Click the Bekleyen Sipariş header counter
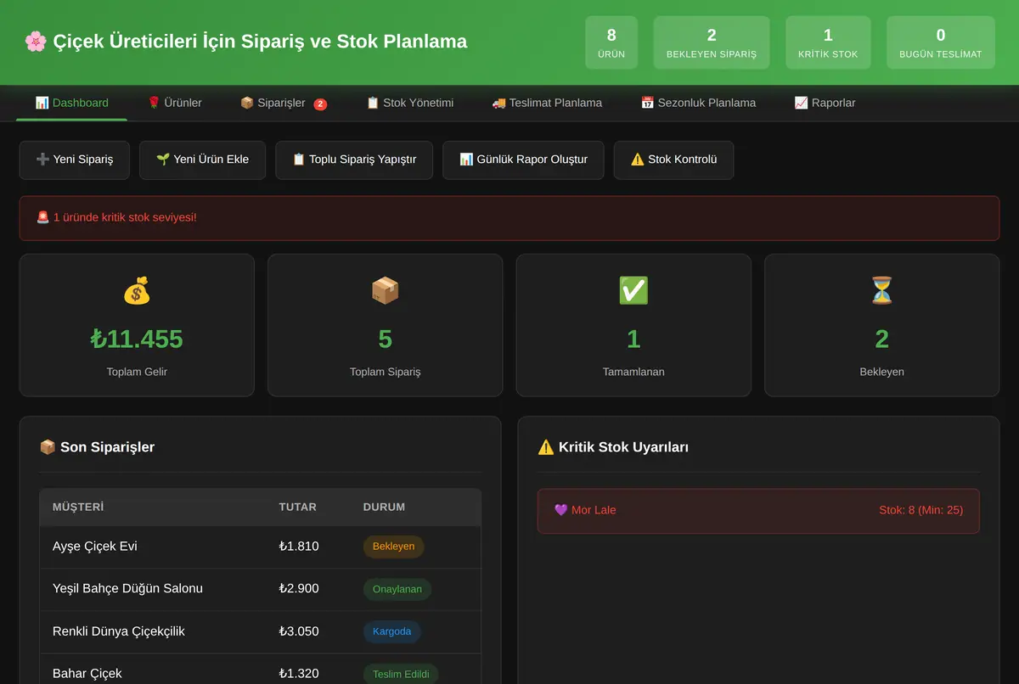The height and width of the screenshot is (684, 1019). [x=712, y=42]
